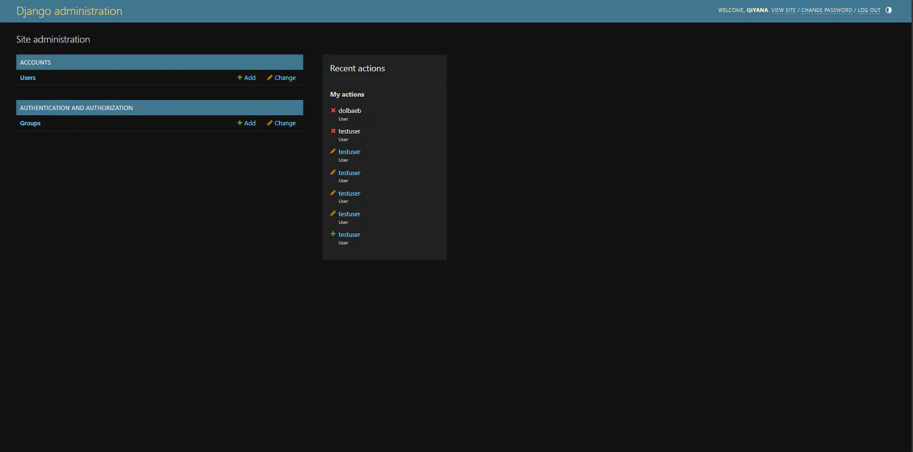
Task: Open the Users model list
Action: tap(28, 77)
